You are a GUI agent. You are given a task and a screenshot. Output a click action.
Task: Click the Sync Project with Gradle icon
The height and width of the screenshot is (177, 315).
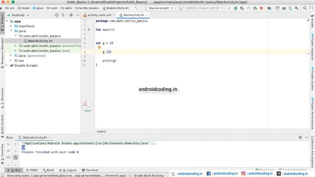click(x=284, y=8)
